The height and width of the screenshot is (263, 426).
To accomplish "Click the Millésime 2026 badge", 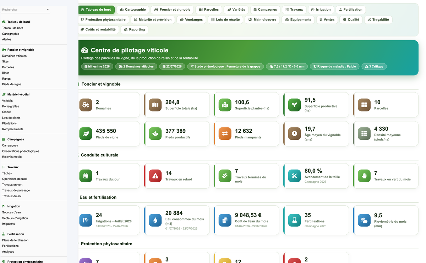I will [x=97, y=66].
